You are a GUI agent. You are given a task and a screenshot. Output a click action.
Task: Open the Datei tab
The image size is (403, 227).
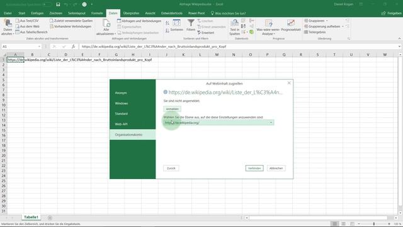coord(8,13)
